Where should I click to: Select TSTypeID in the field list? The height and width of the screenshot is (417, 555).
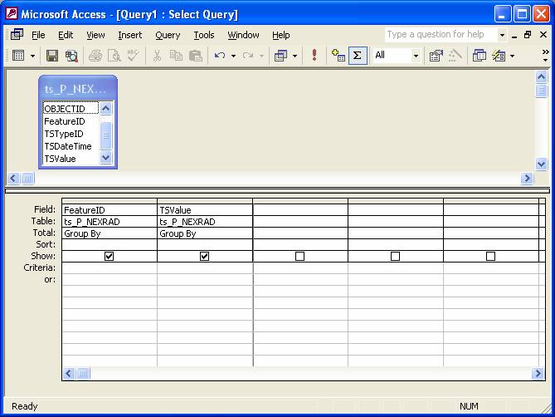[x=71, y=134]
